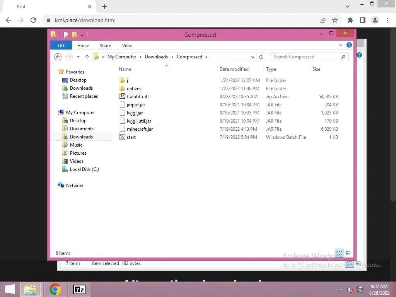
Task: Expand the ribbon with chevron
Action: coord(340,45)
